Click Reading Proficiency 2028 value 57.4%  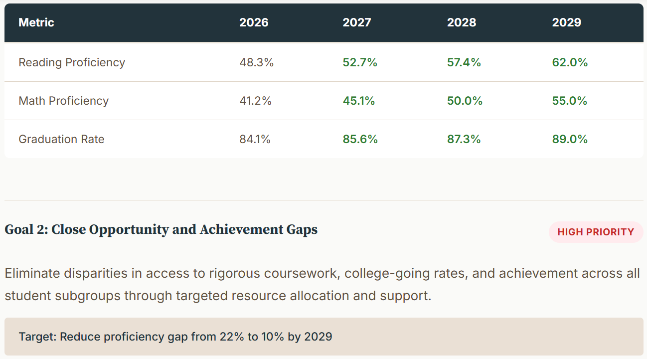tap(464, 62)
